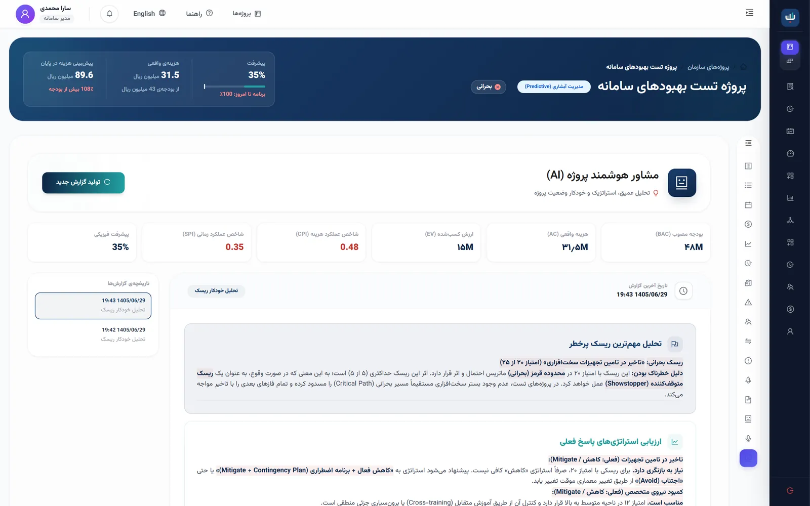Select the 19:43 1405/06/29 report history entry
The width and height of the screenshot is (810, 506).
[93, 306]
